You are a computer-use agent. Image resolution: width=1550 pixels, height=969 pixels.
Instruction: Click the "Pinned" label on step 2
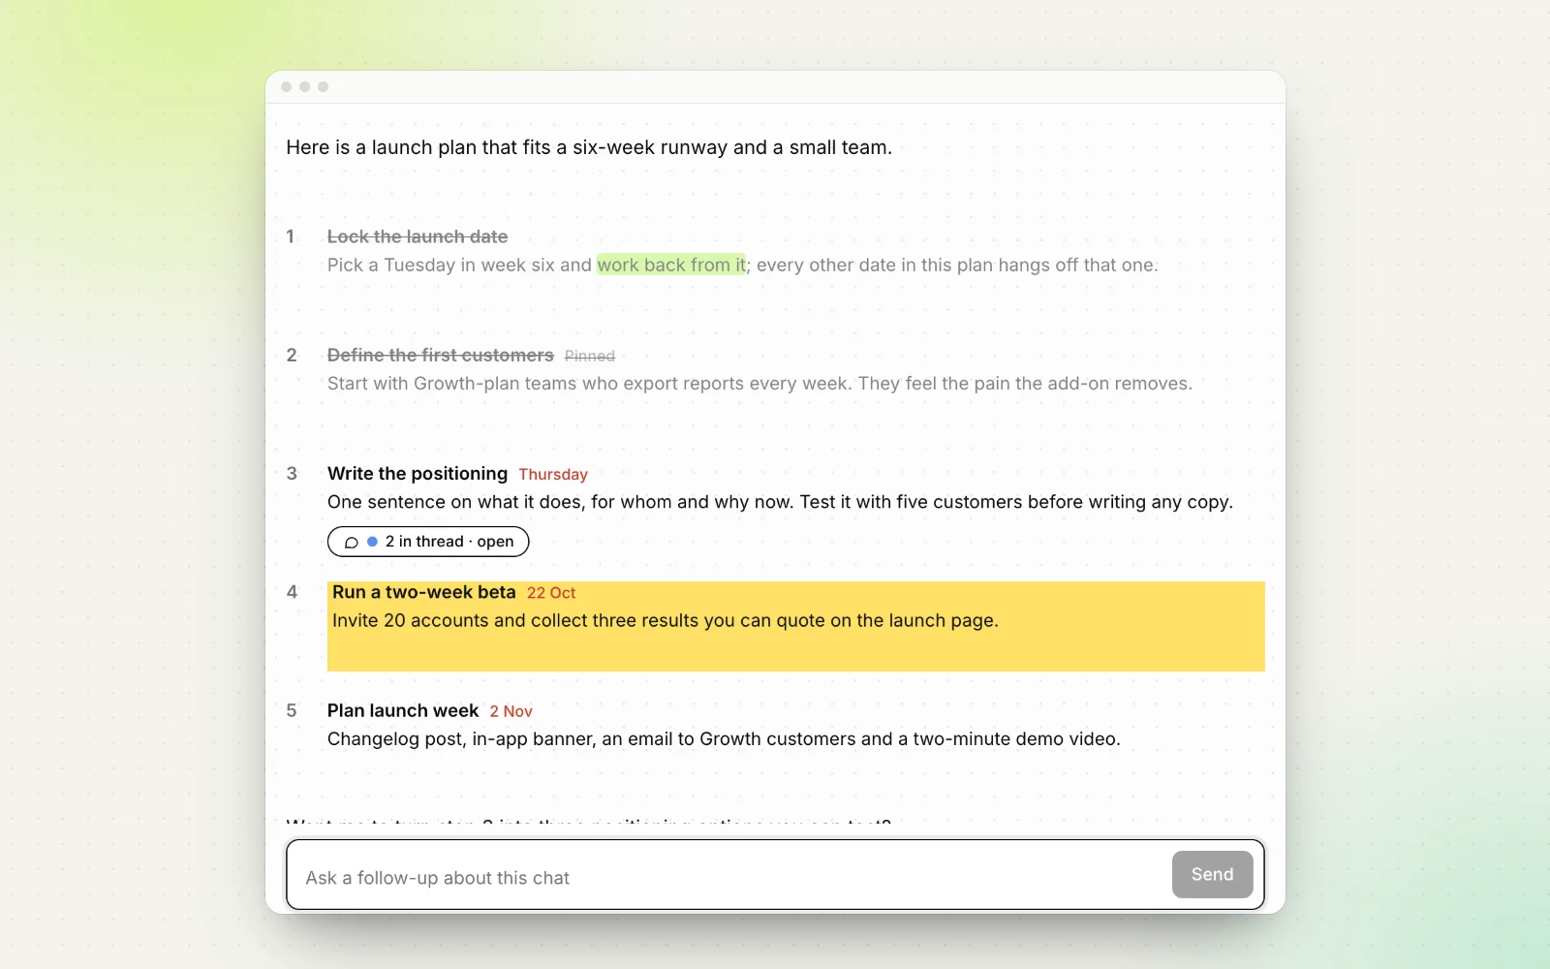590,356
